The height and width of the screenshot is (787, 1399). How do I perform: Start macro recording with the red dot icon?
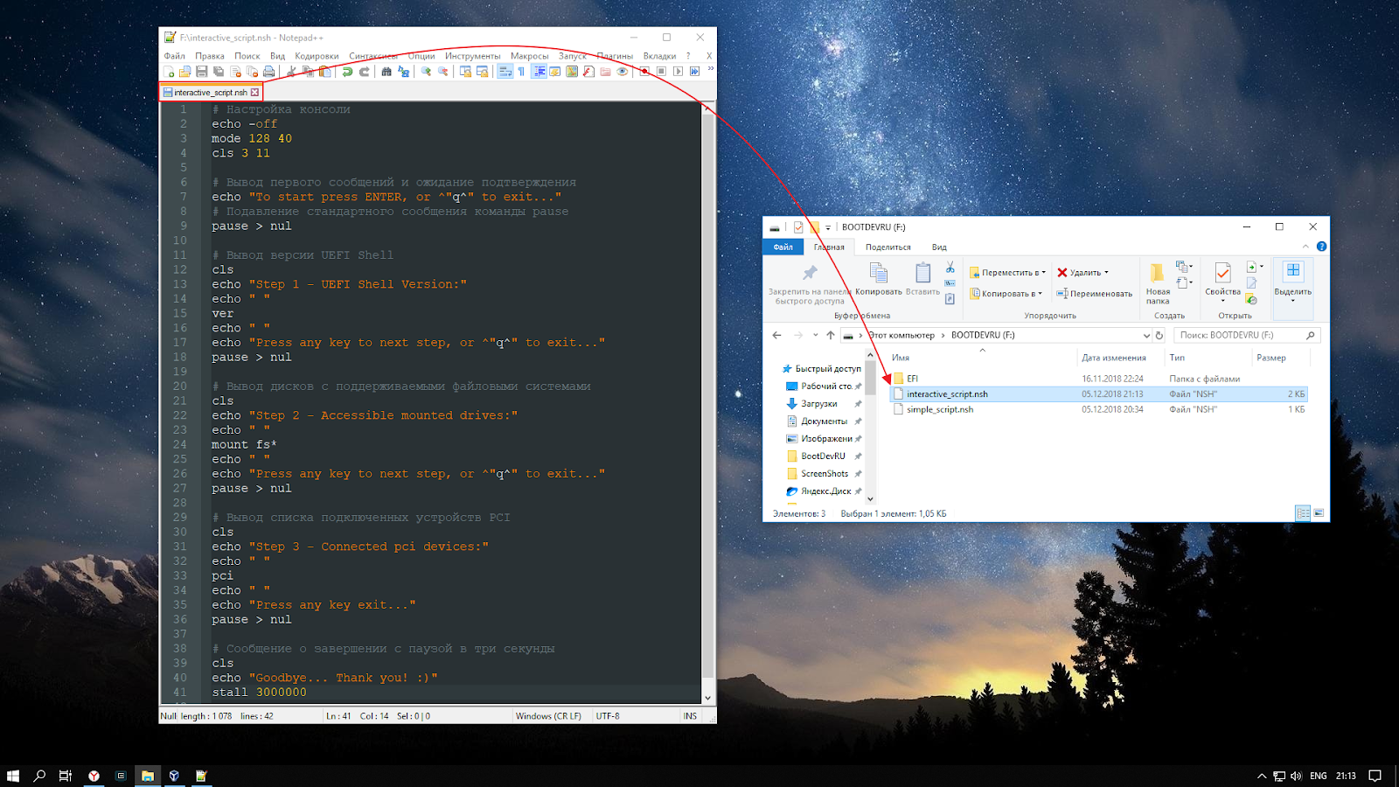tap(644, 72)
